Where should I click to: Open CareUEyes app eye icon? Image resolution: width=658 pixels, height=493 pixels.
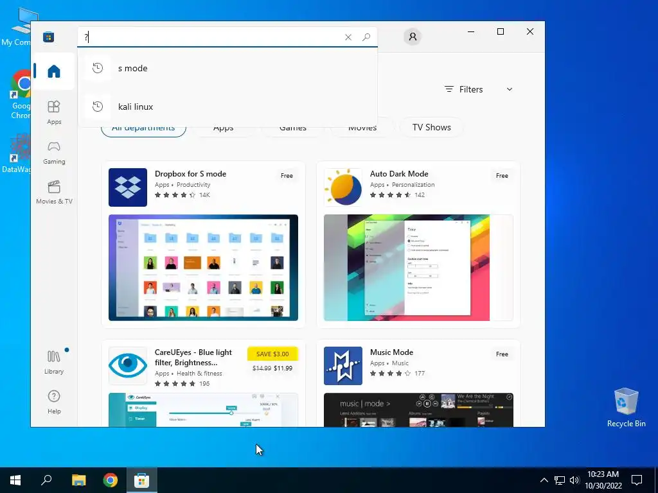pyautogui.click(x=128, y=365)
